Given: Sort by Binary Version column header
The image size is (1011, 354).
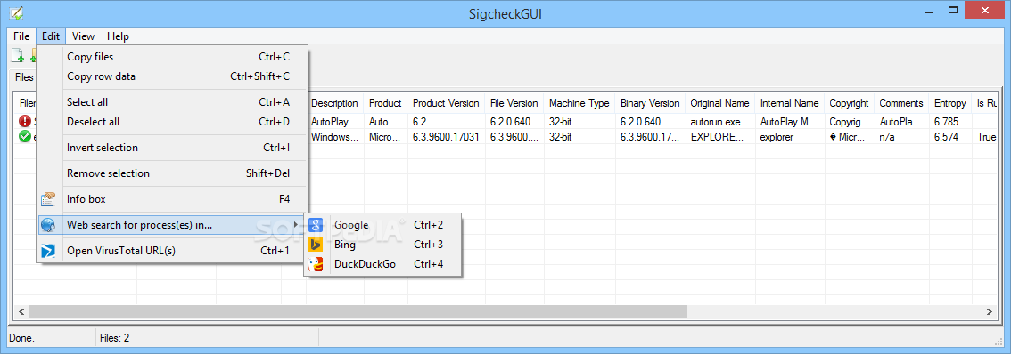Looking at the screenshot, I should (650, 103).
